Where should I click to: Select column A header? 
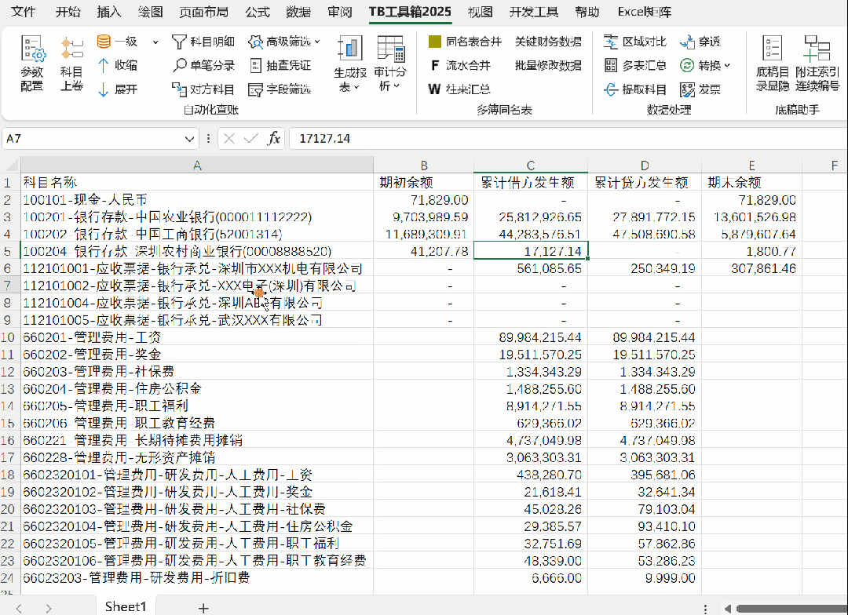(x=197, y=166)
